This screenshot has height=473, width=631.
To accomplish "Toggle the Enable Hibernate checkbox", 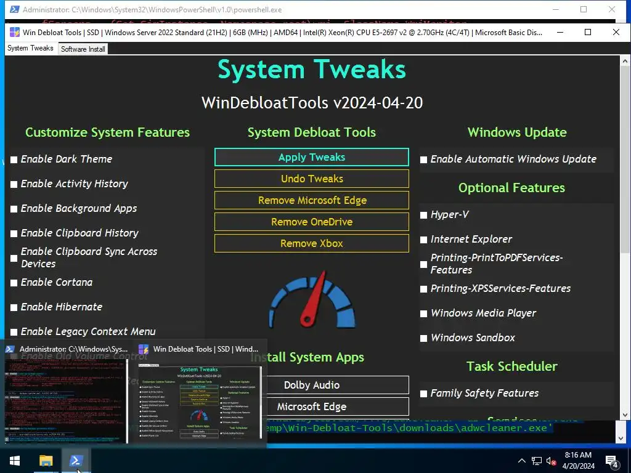I will tap(14, 307).
